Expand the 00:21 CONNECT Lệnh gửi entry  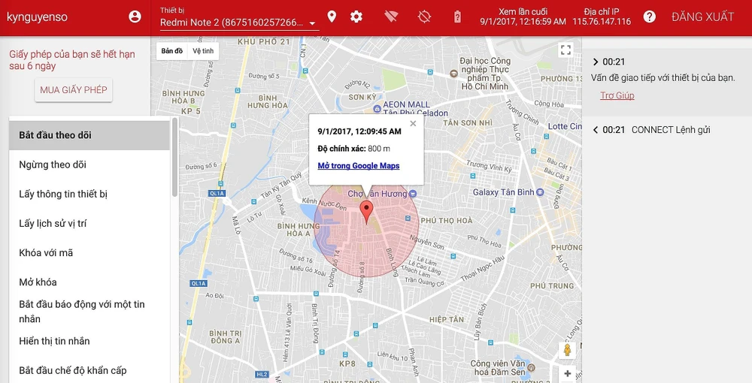[x=596, y=130]
